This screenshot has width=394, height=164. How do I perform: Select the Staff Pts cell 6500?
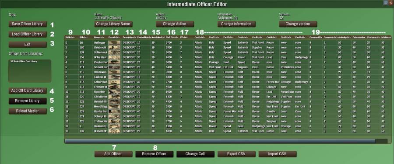(x=172, y=97)
